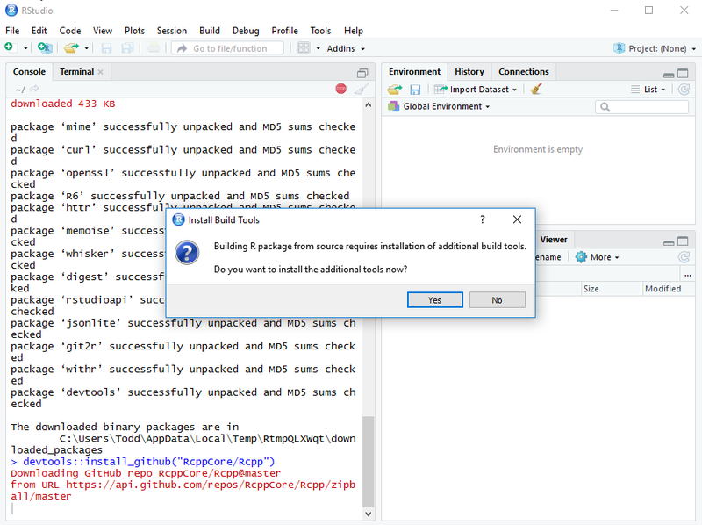Screen dimensions: 702x525
Task: Maximize the Environment pane
Action: pos(683,73)
